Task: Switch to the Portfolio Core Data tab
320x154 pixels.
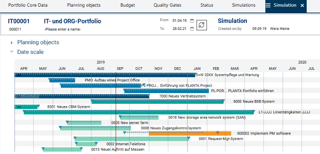Action: (28, 6)
